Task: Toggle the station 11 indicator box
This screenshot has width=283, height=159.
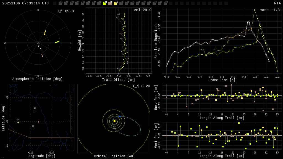Action: pyautogui.click(x=116, y=3)
